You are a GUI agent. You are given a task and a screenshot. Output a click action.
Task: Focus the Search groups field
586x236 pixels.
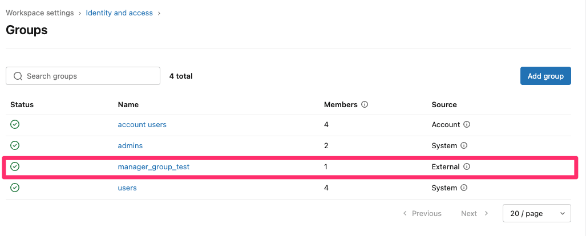point(83,76)
